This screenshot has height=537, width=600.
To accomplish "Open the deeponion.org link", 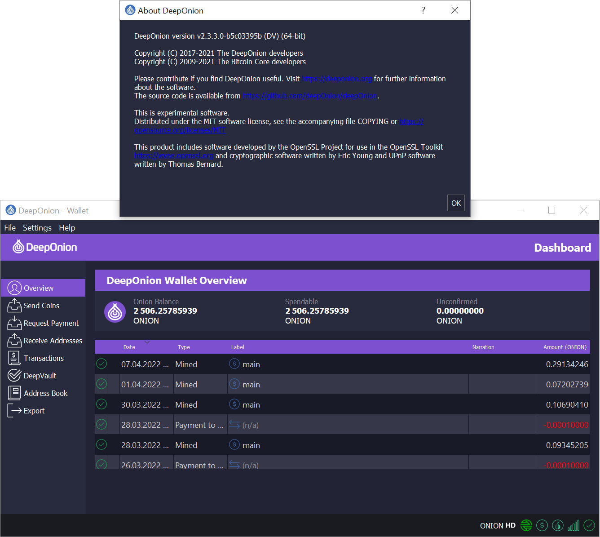I will coord(337,79).
